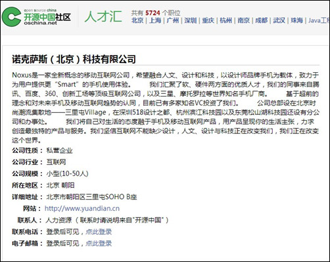Select the 南京 city link
Viewport: 330px width, 262px height.
pos(243,20)
